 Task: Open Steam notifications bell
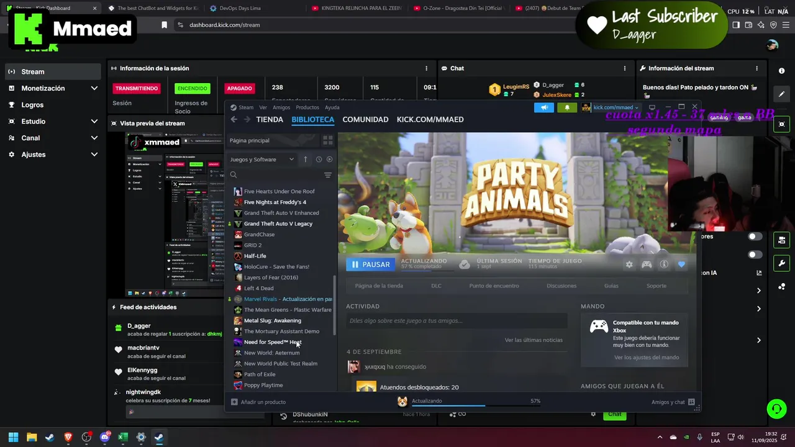coord(566,107)
